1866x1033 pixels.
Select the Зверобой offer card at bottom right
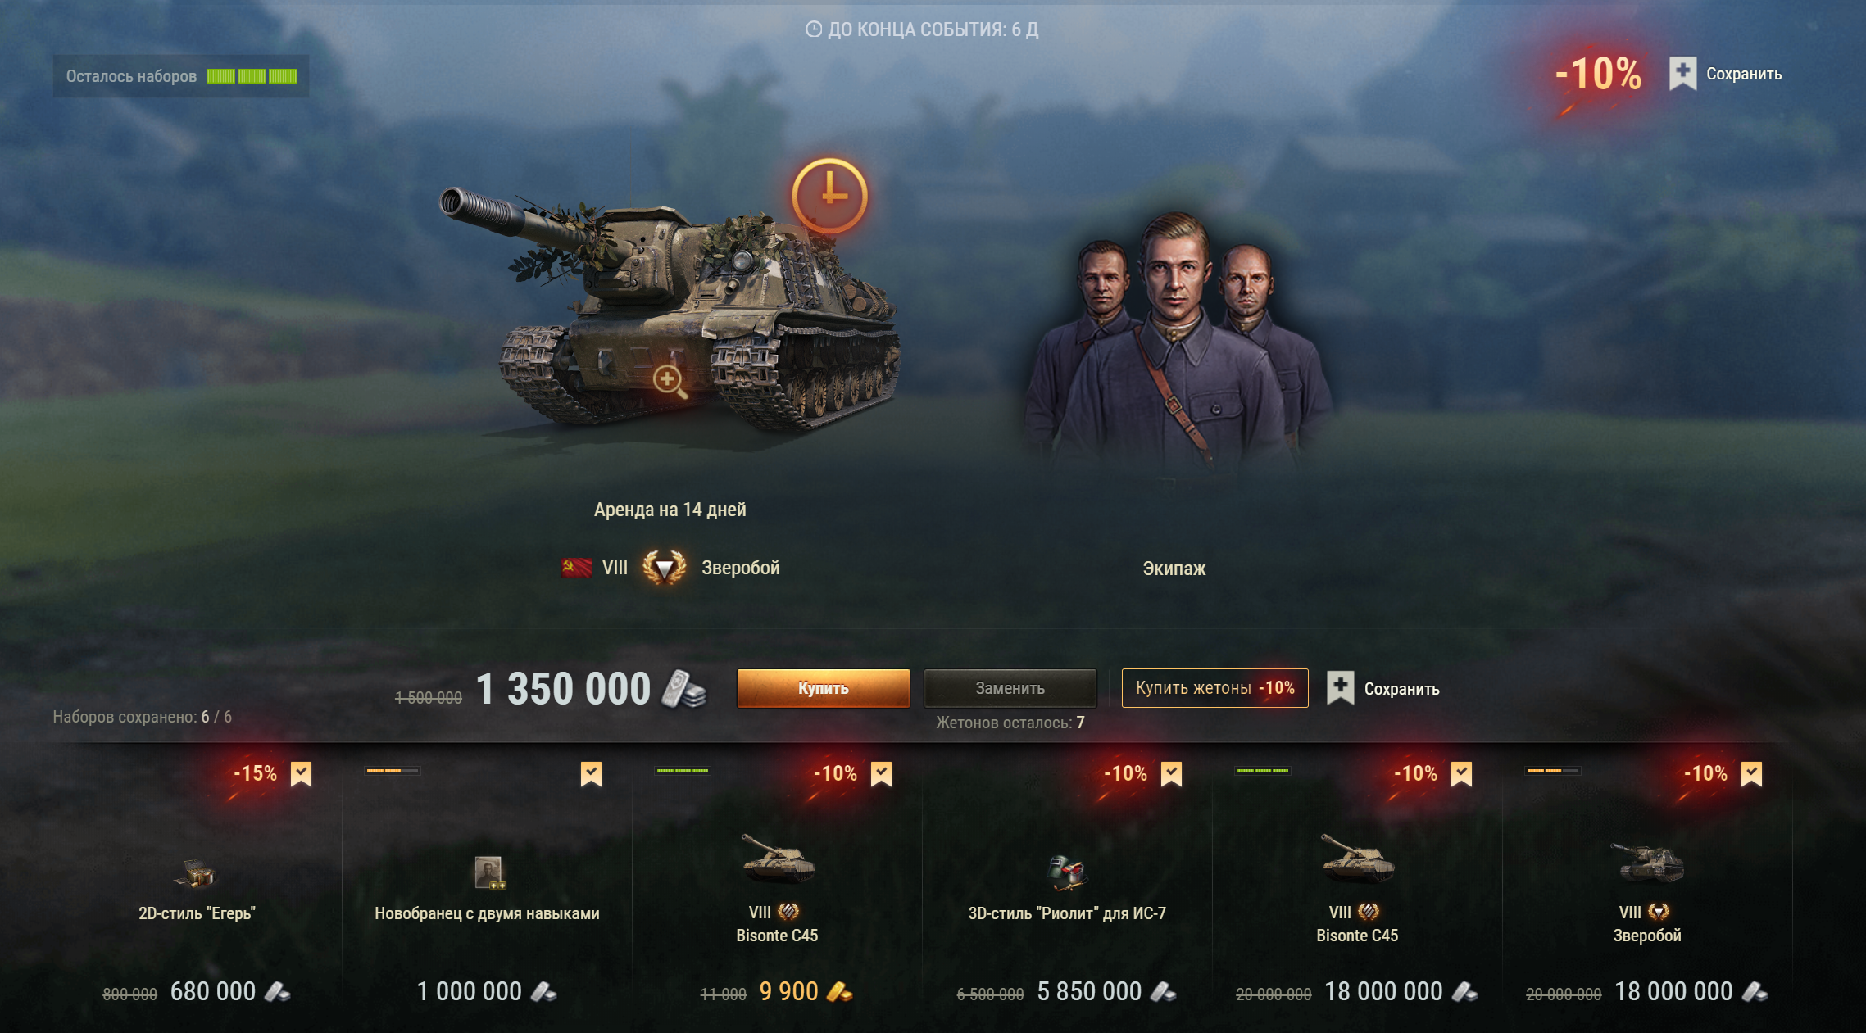pos(1647,885)
